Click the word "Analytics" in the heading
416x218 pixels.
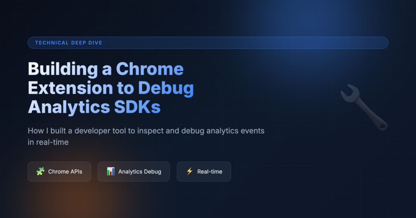coord(66,107)
